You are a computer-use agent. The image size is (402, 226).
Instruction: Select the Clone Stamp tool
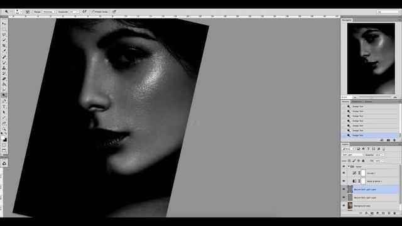click(x=4, y=68)
